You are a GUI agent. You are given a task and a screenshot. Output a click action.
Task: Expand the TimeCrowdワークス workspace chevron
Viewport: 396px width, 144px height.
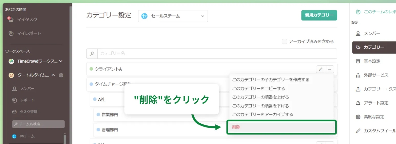coord(61,61)
